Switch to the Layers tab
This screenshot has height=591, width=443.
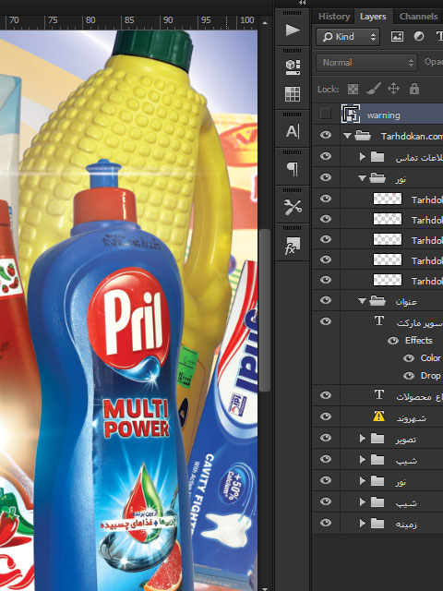pos(373,17)
